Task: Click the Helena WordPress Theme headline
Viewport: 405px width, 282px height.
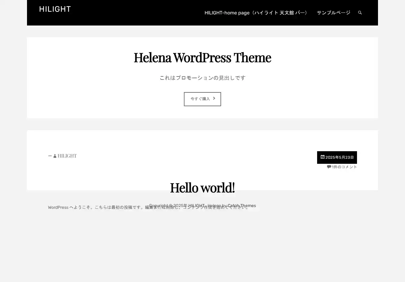Action: (202, 57)
